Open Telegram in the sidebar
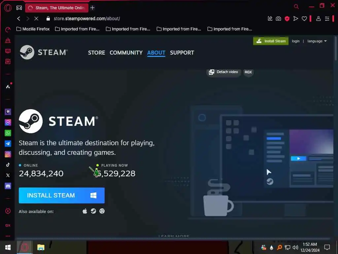This screenshot has height=254, width=338. [8, 144]
